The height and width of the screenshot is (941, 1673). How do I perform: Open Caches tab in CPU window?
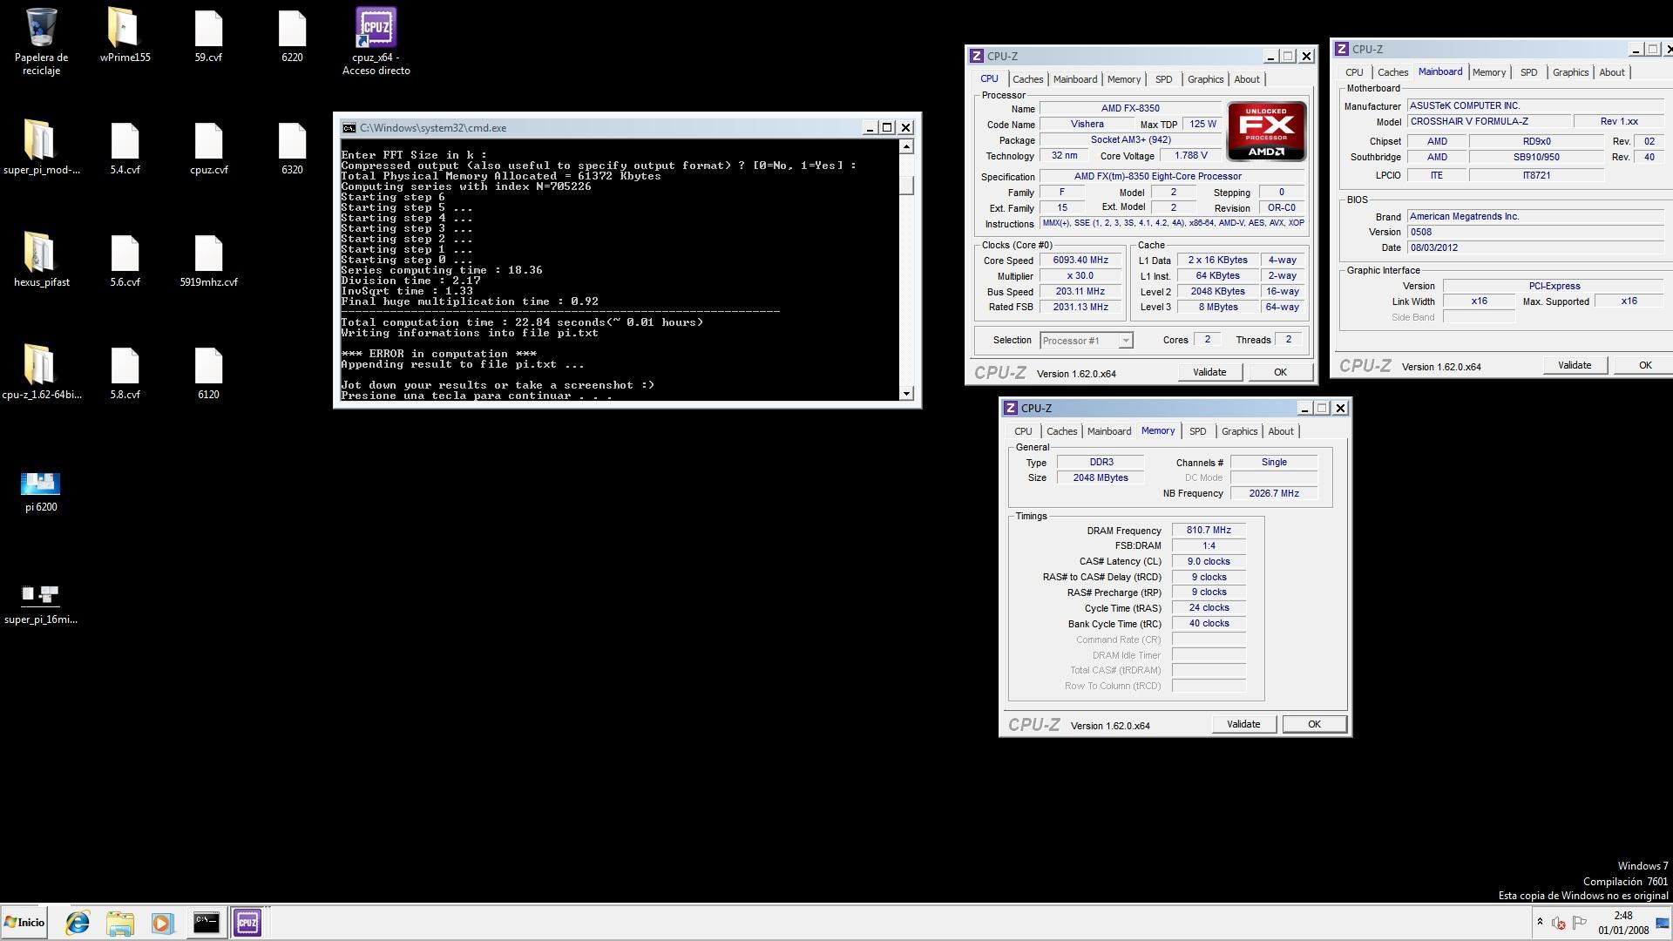[1027, 79]
